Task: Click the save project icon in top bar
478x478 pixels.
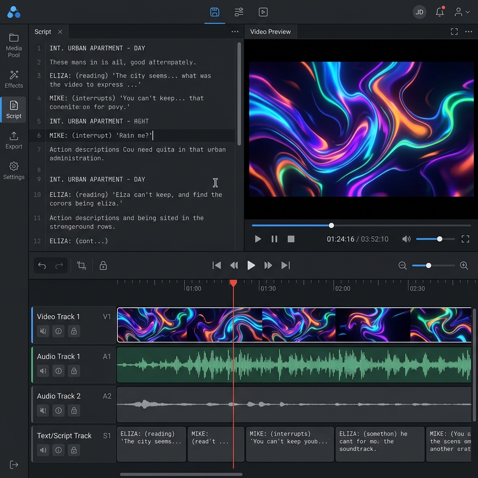Action: 215,12
